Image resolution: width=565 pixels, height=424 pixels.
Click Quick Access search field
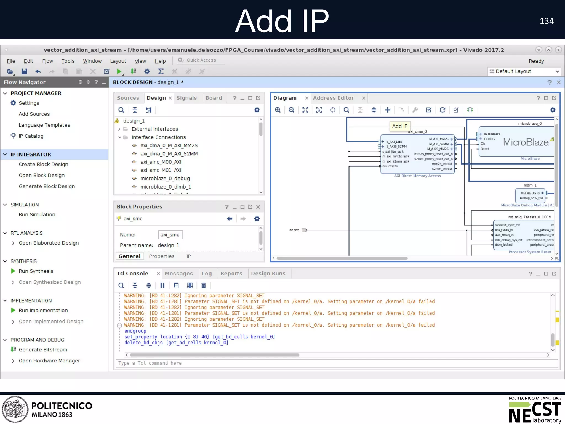tap(201, 60)
